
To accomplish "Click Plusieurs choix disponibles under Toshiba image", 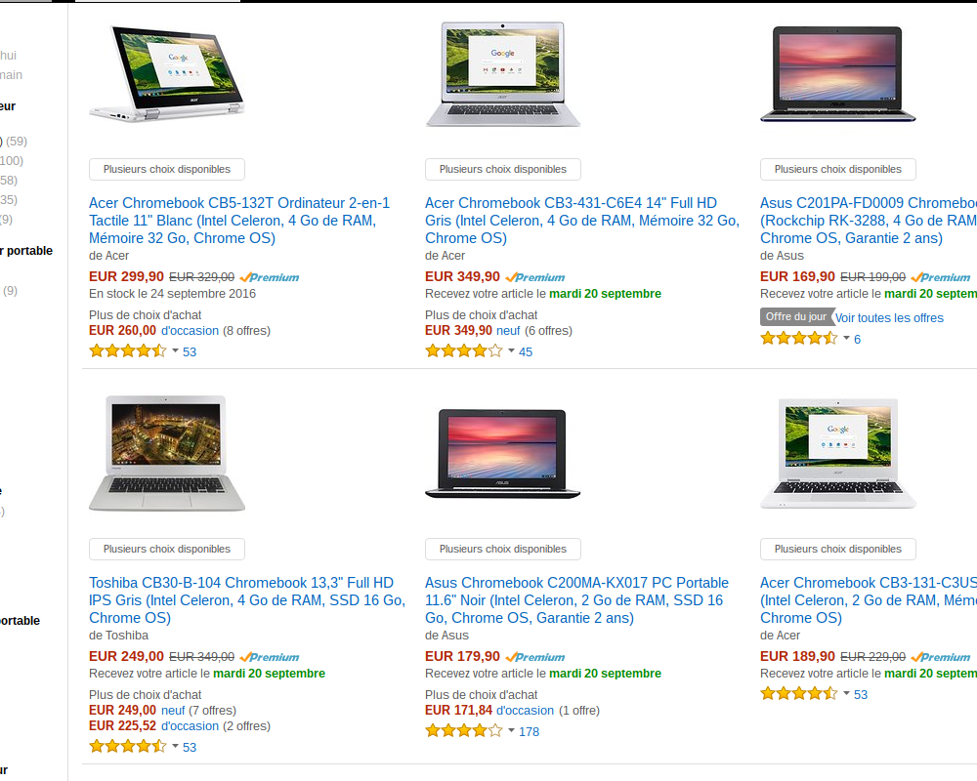I will tap(167, 549).
